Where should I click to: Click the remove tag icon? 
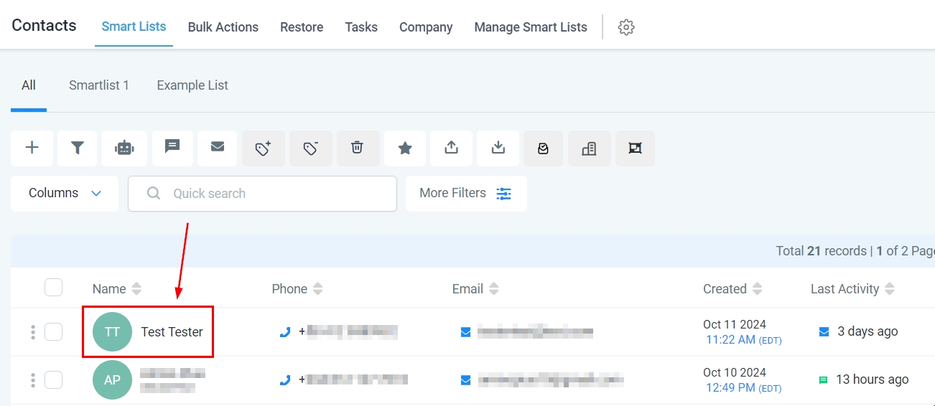click(310, 148)
